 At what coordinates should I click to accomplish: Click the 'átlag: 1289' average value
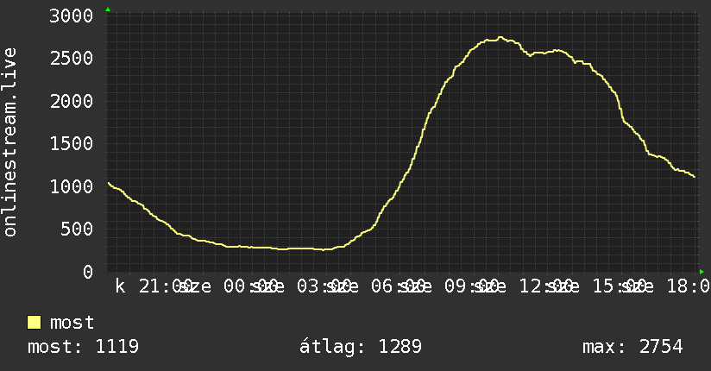coord(361,347)
